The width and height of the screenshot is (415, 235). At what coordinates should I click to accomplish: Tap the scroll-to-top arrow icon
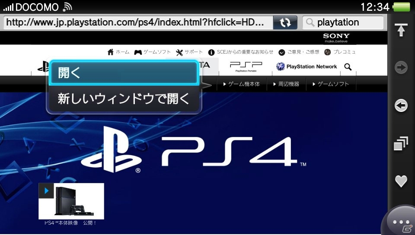401,30
